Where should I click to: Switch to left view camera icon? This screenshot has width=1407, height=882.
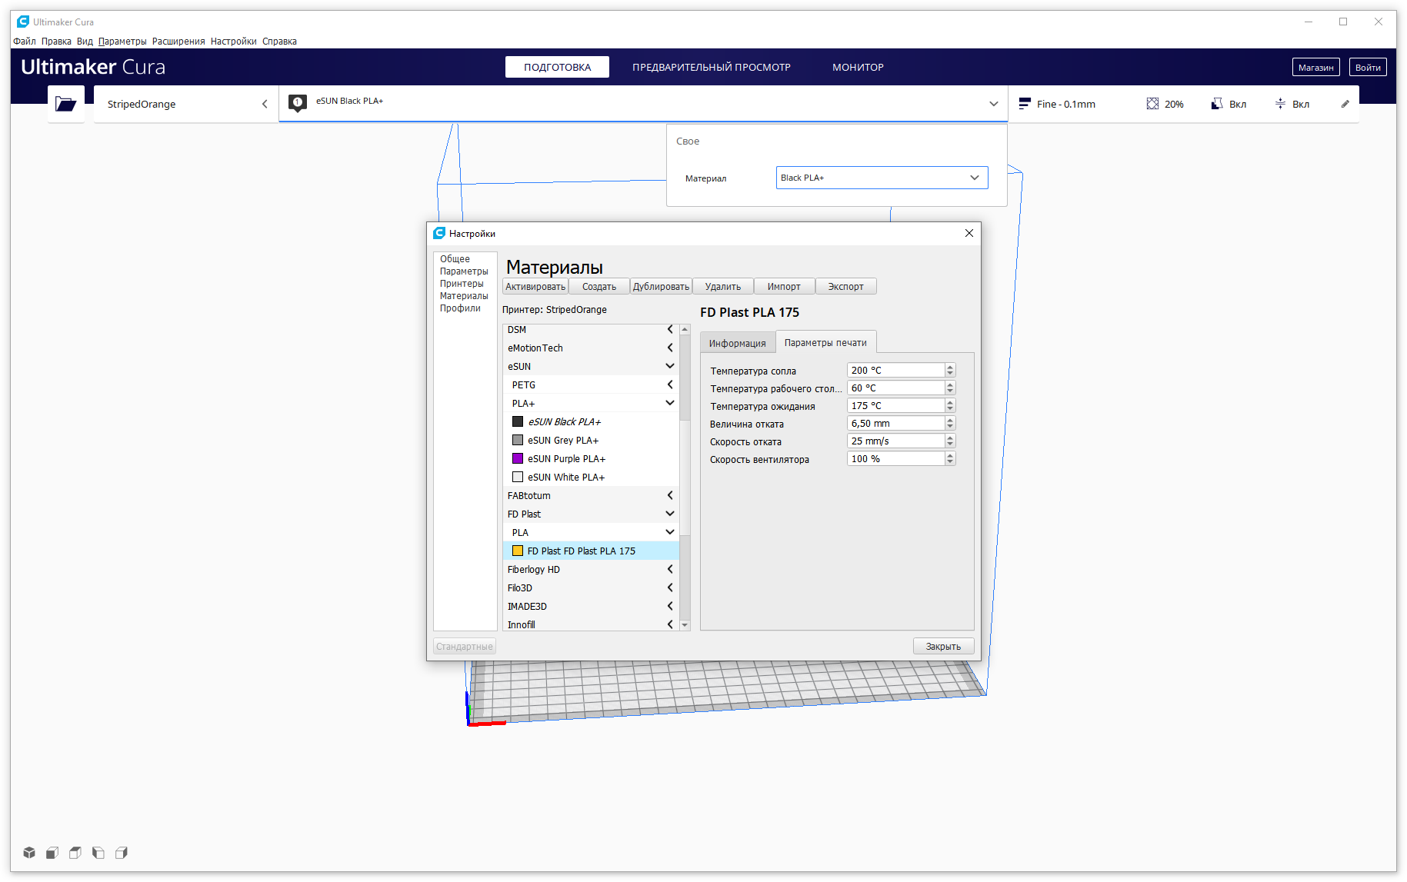click(x=98, y=853)
